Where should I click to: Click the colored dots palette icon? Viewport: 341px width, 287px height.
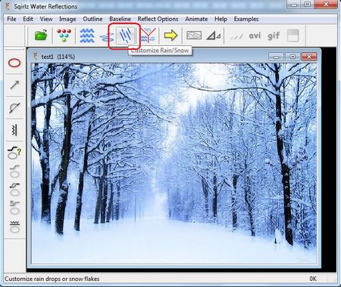click(x=64, y=35)
